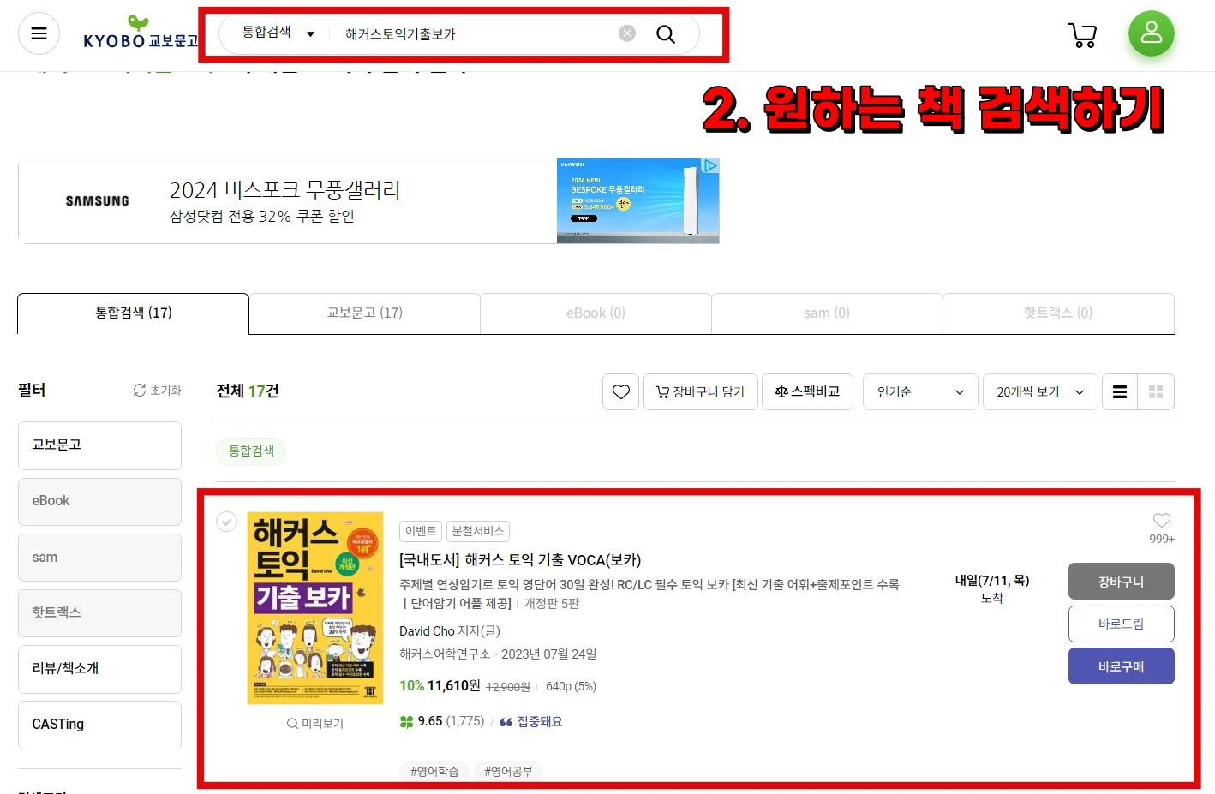Click the filter reset (초기화) icon

[140, 390]
